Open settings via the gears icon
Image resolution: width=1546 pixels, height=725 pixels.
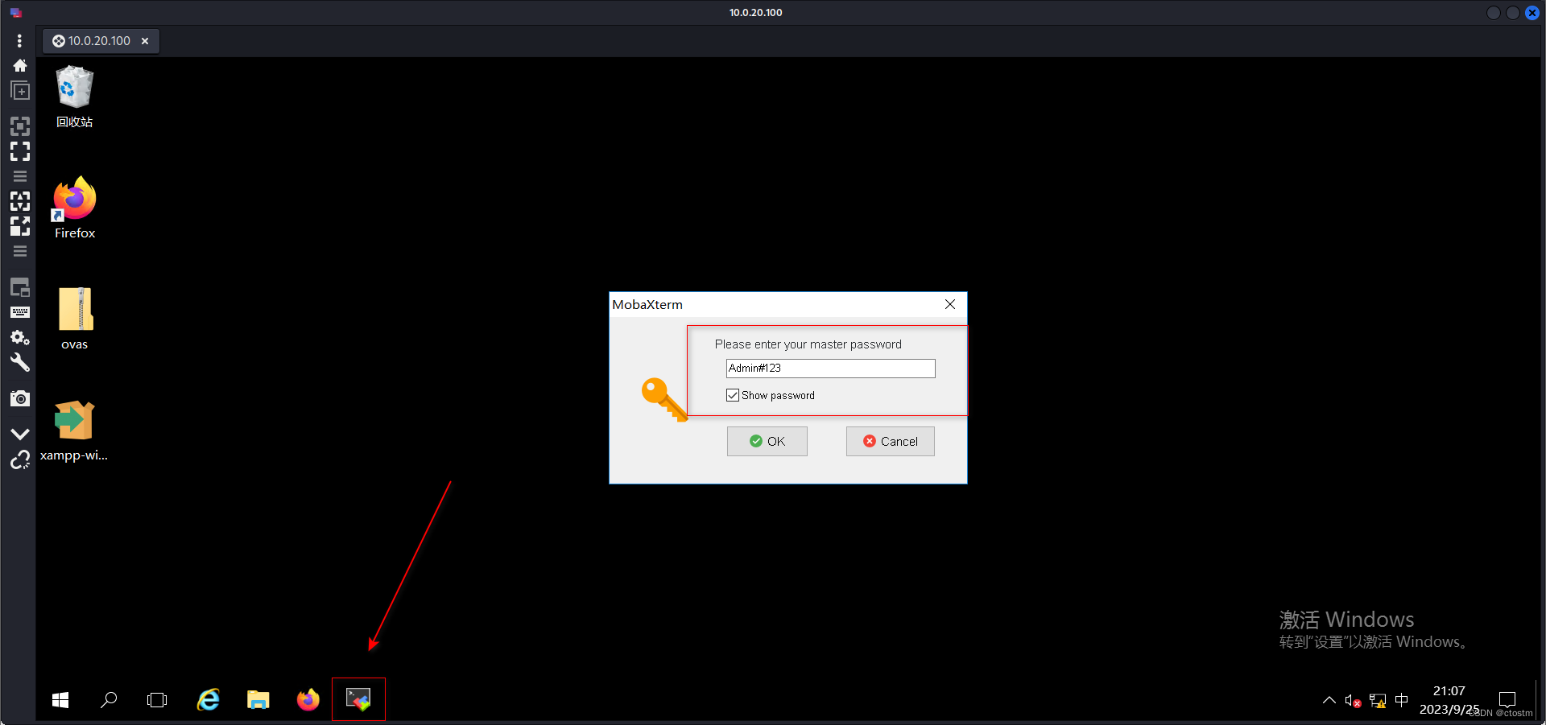(19, 337)
